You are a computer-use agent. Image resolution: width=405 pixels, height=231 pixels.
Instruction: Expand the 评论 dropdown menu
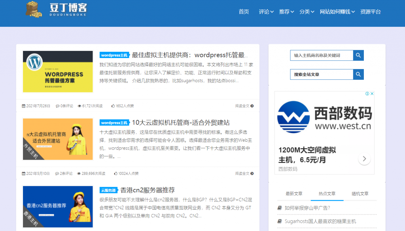pos(266,11)
